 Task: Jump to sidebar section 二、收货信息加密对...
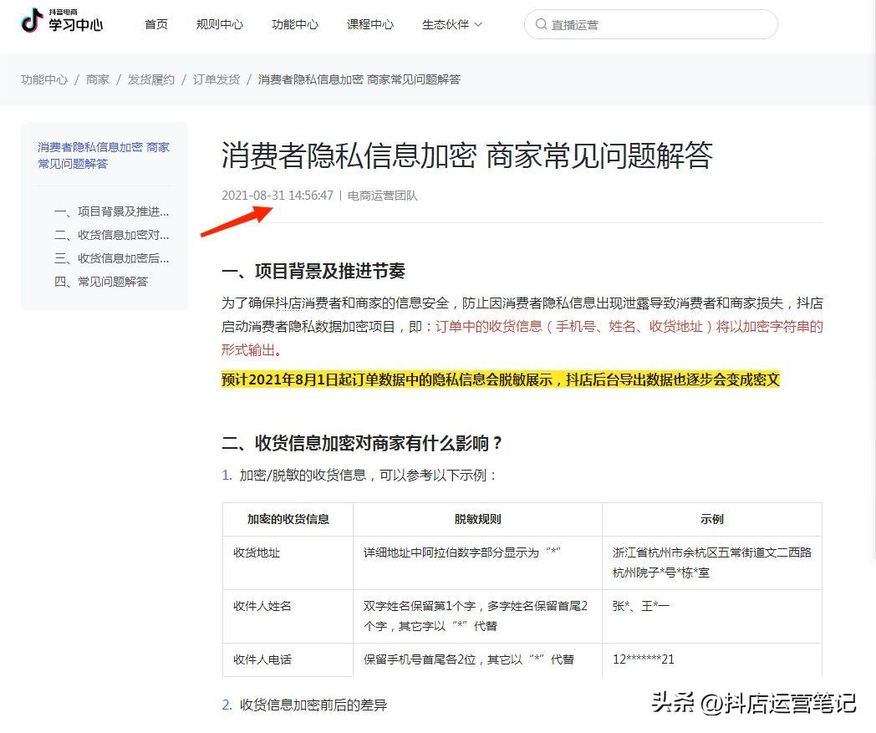[111, 235]
